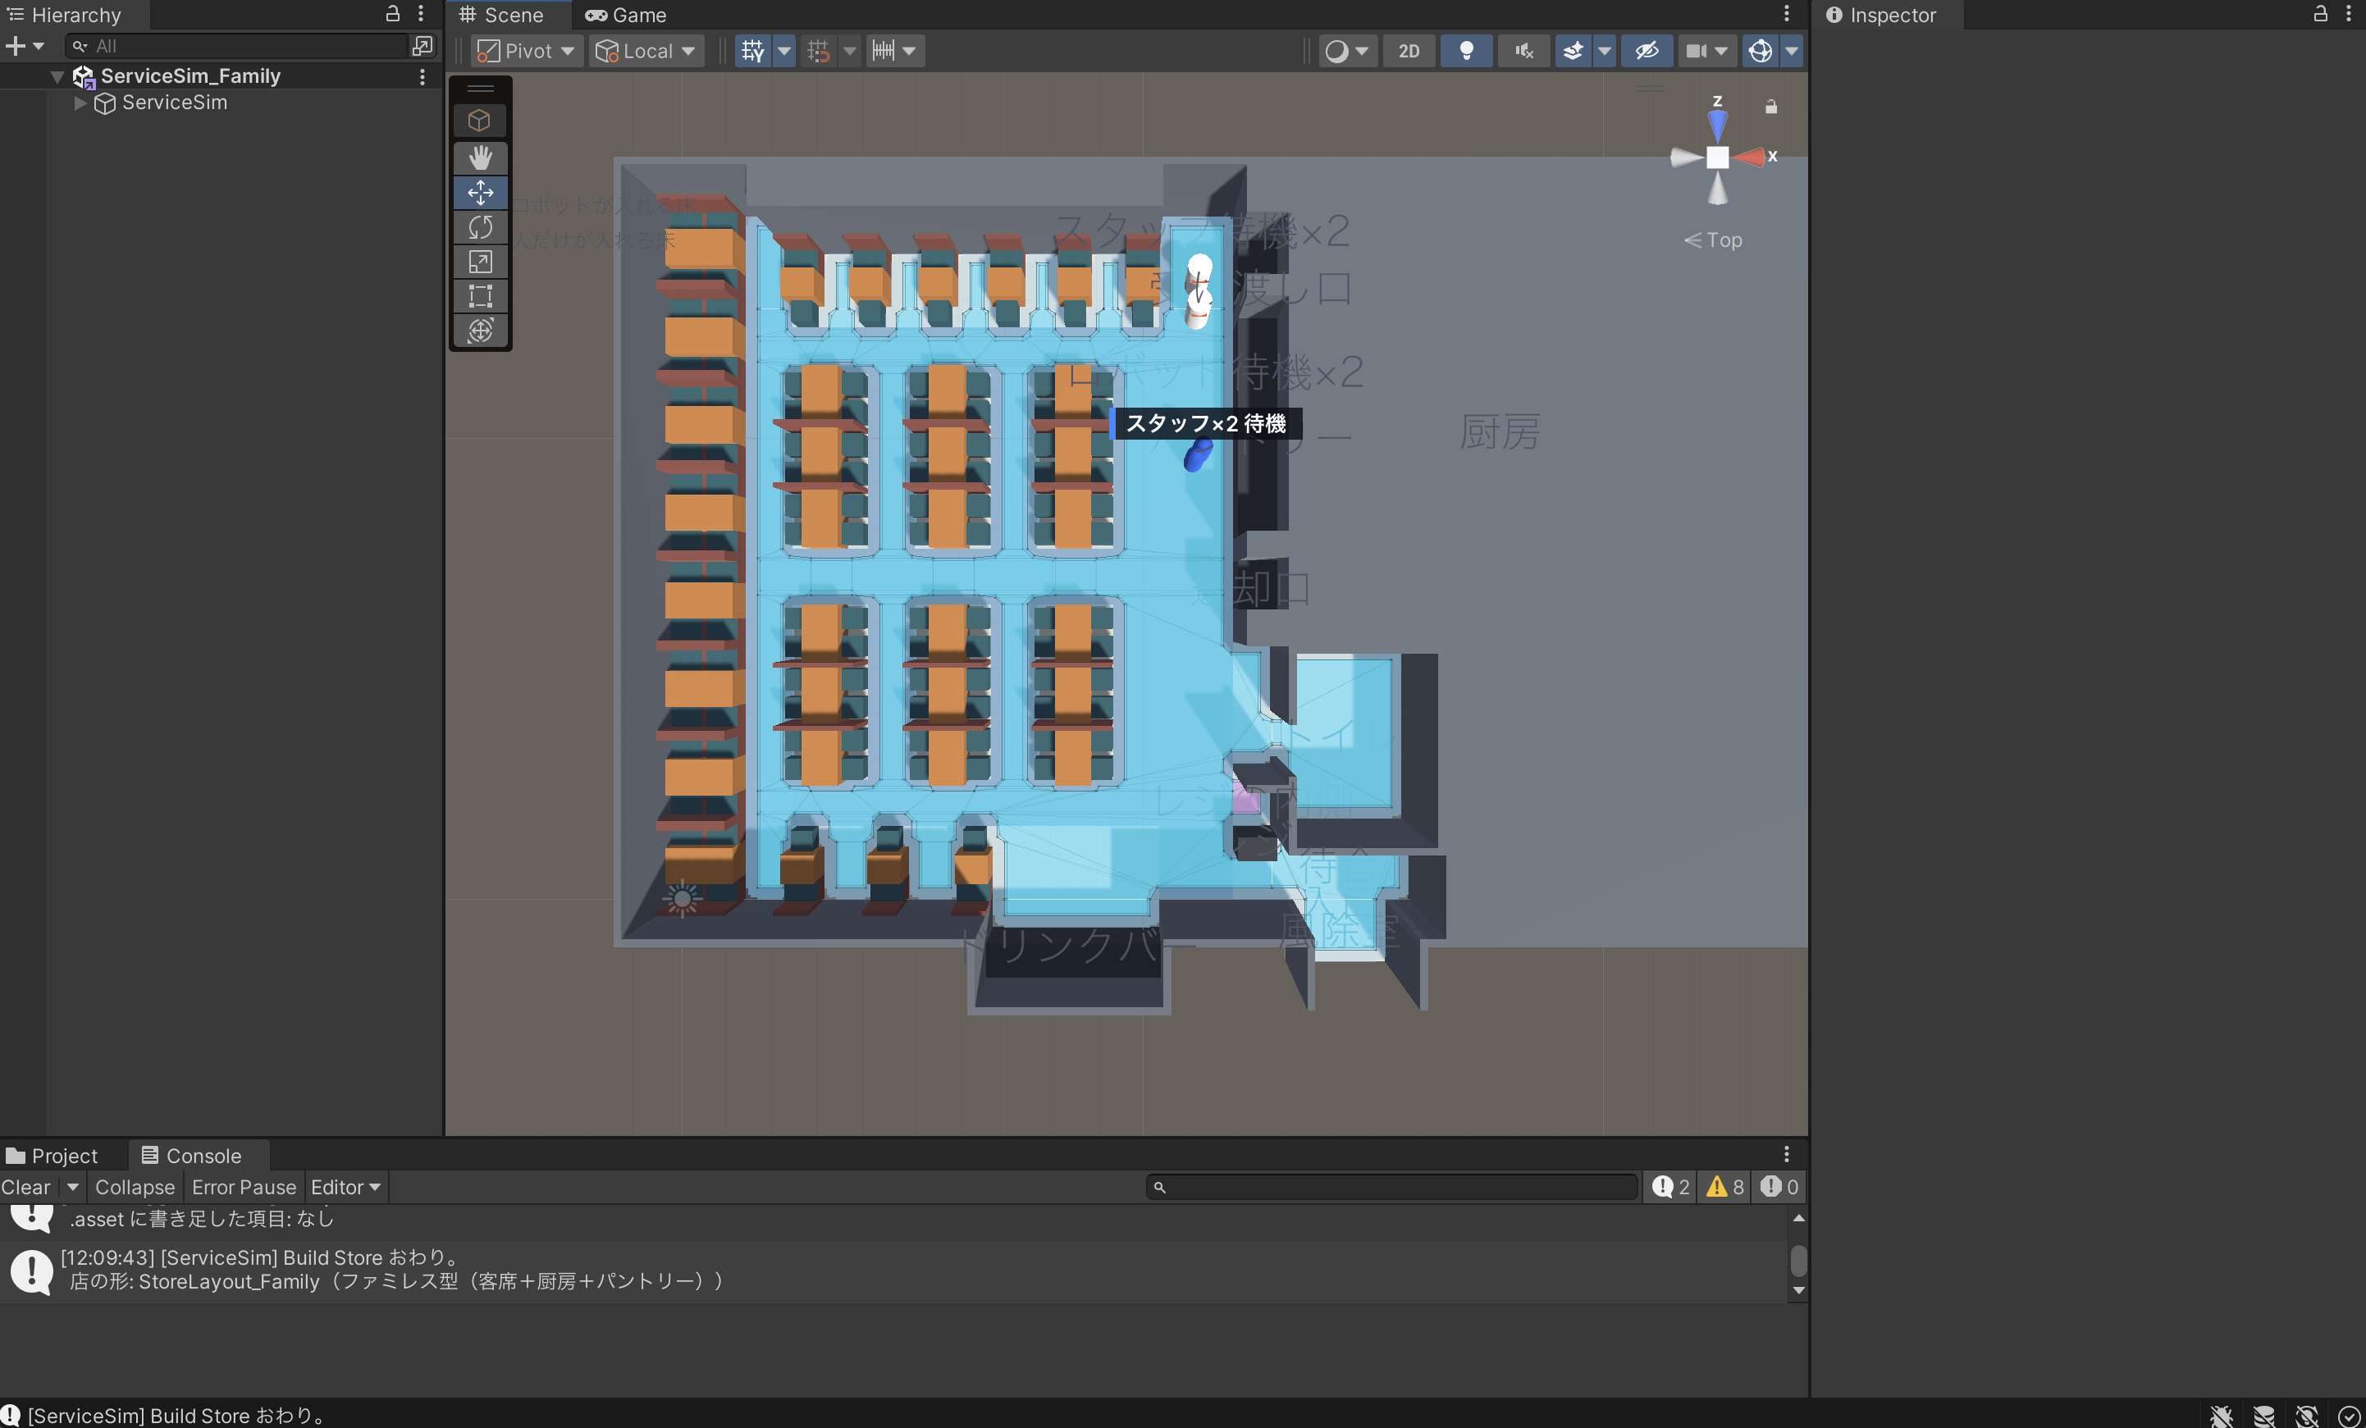Open Scene view three-dot options menu

click(x=1786, y=13)
